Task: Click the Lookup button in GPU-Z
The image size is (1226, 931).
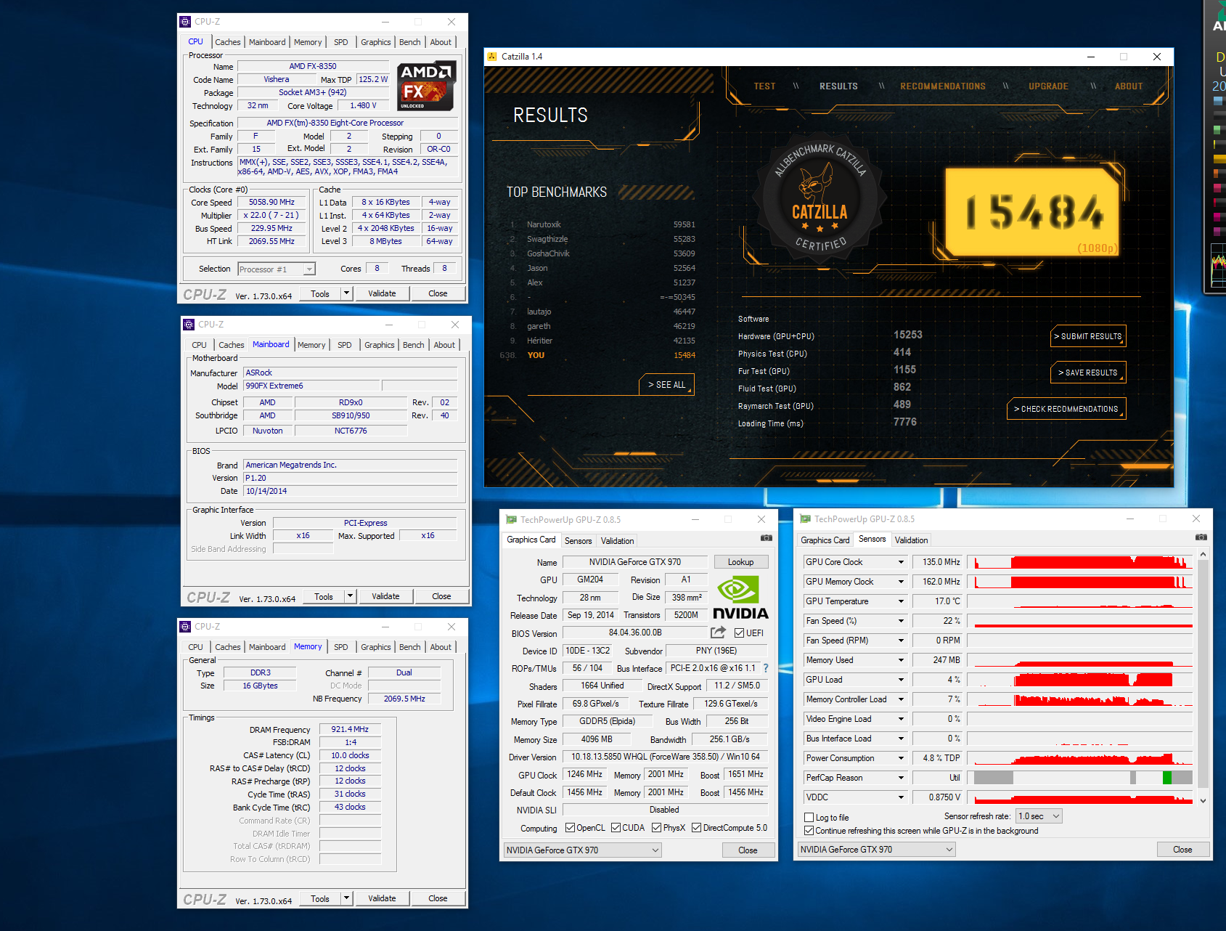Action: click(740, 562)
